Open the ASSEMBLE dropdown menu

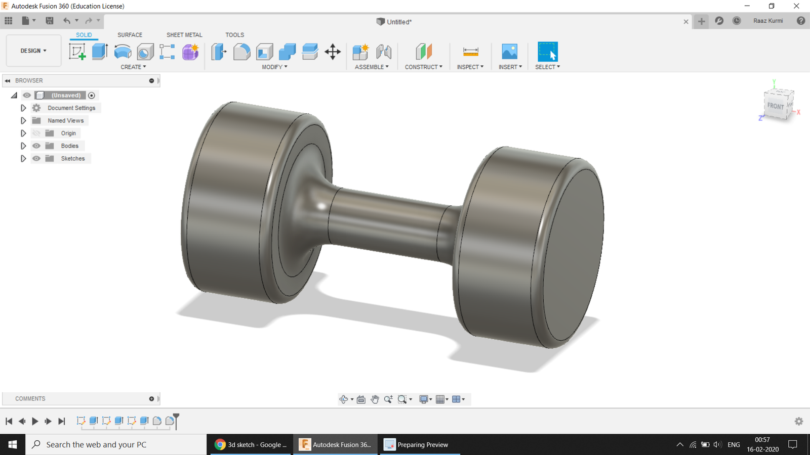(372, 67)
